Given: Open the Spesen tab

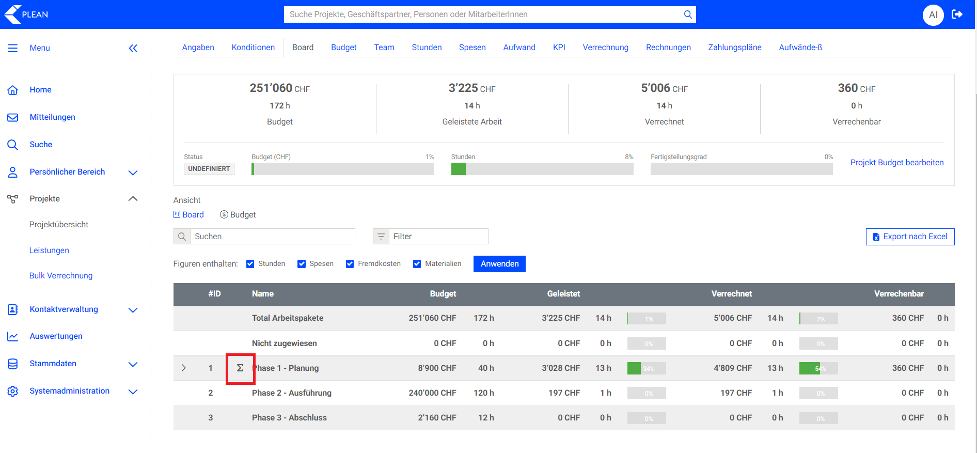Looking at the screenshot, I should (x=472, y=48).
